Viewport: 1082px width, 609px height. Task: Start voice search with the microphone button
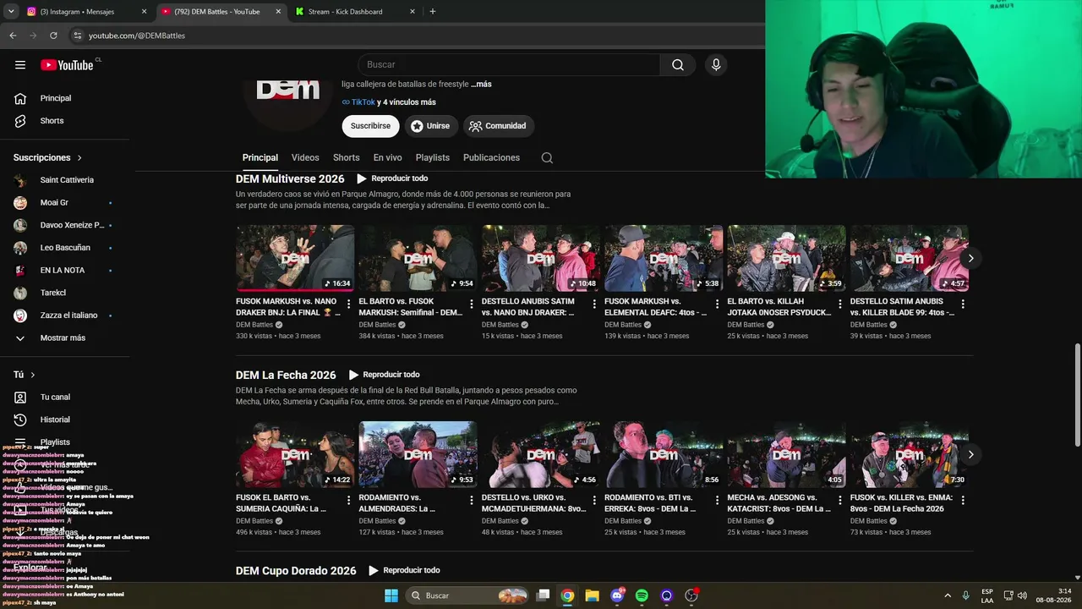(716, 65)
